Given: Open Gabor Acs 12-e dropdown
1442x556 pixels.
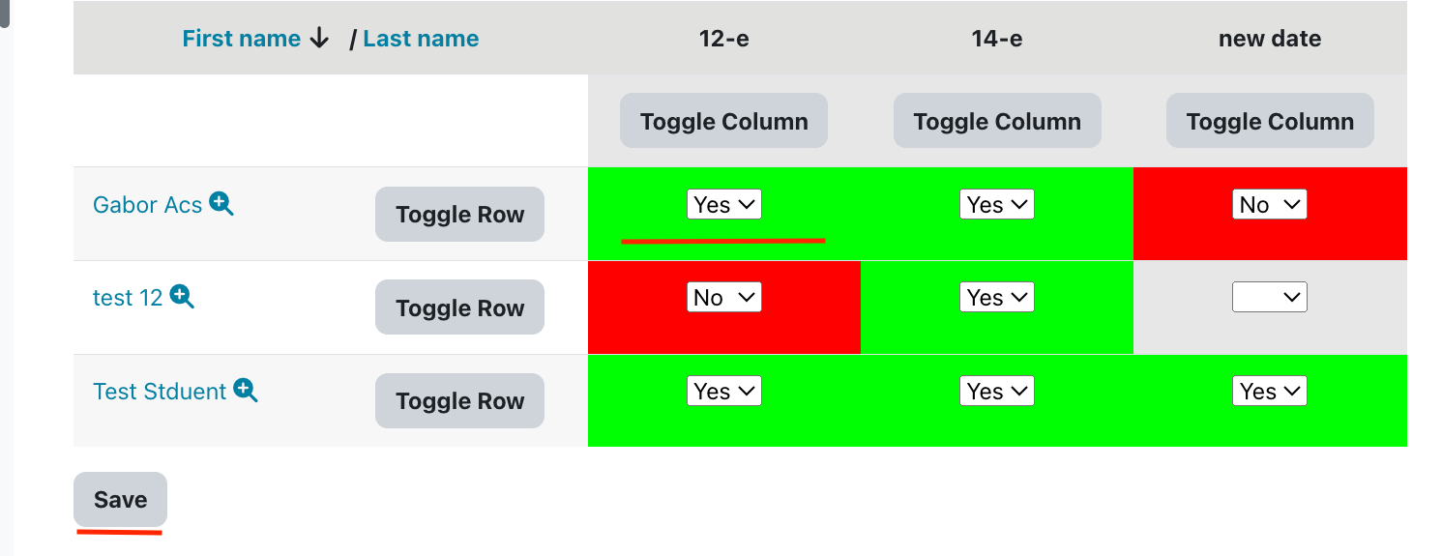Looking at the screenshot, I should (724, 204).
